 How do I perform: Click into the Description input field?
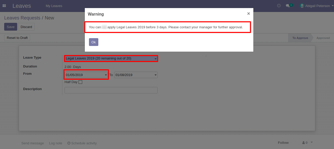(x=111, y=90)
